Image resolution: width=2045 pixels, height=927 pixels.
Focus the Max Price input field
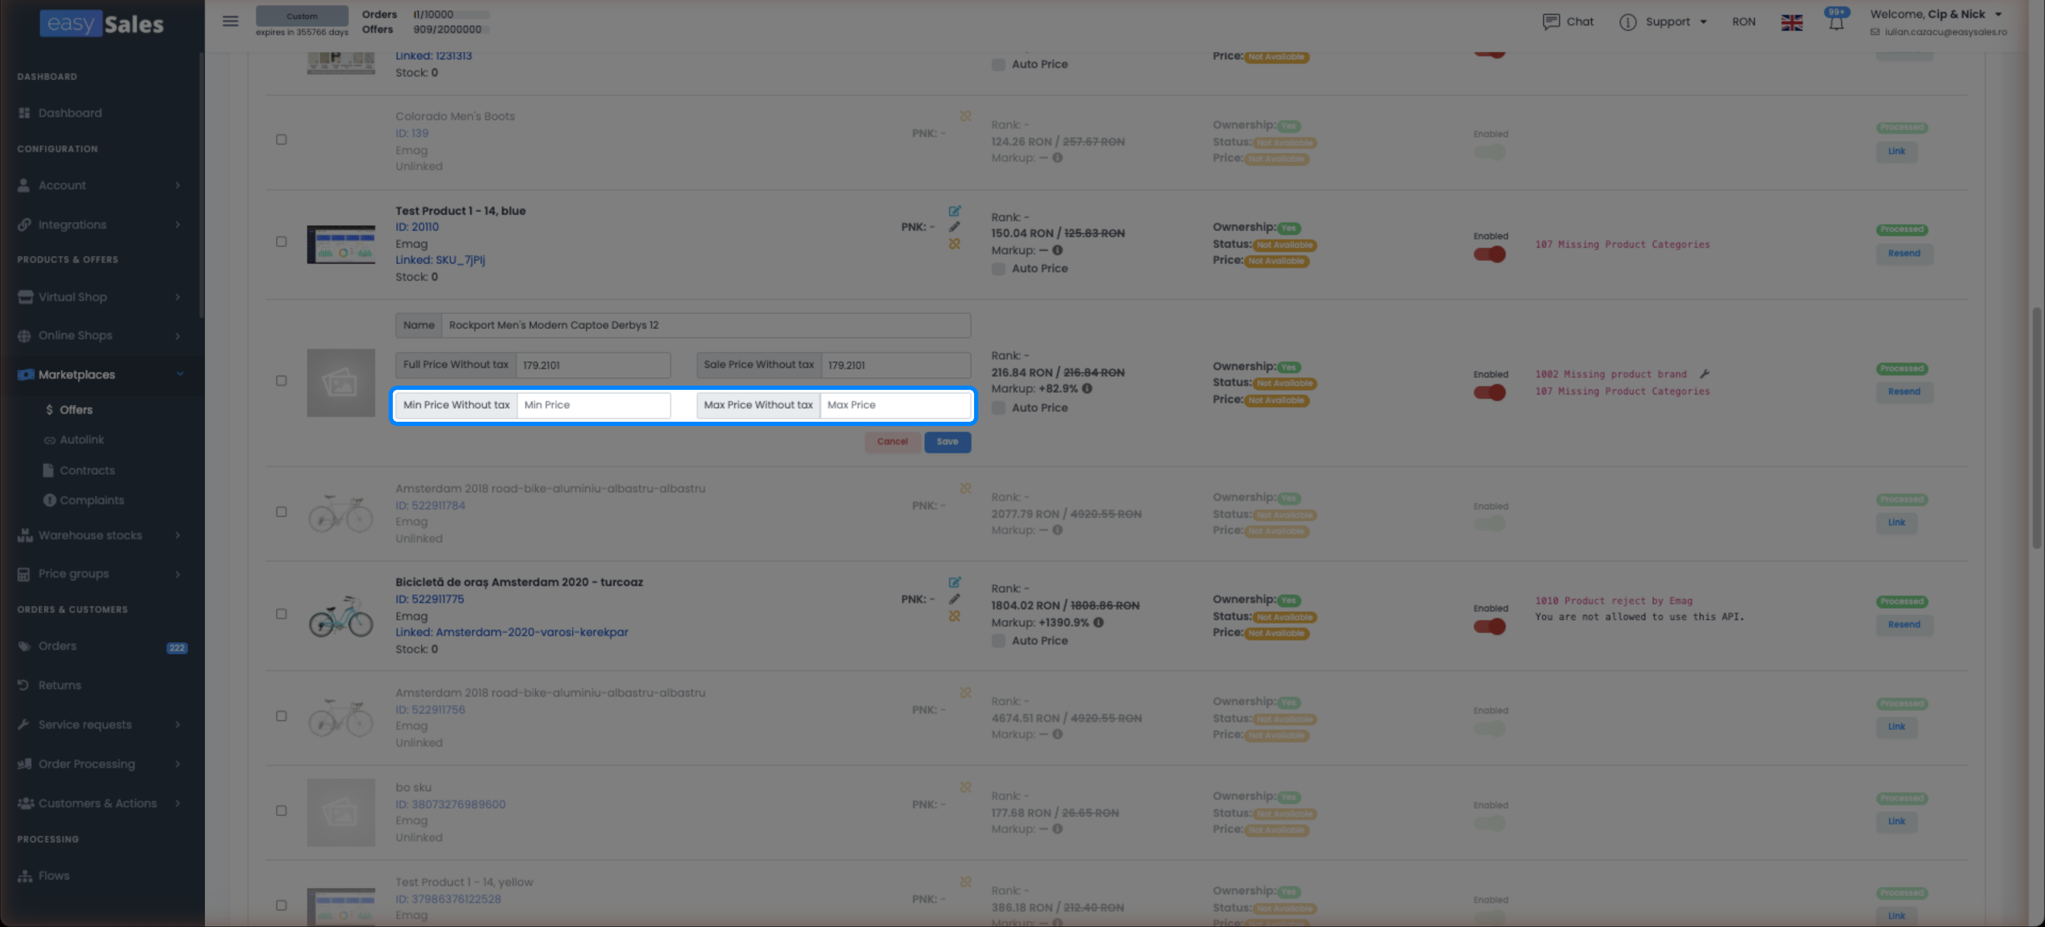(x=895, y=405)
